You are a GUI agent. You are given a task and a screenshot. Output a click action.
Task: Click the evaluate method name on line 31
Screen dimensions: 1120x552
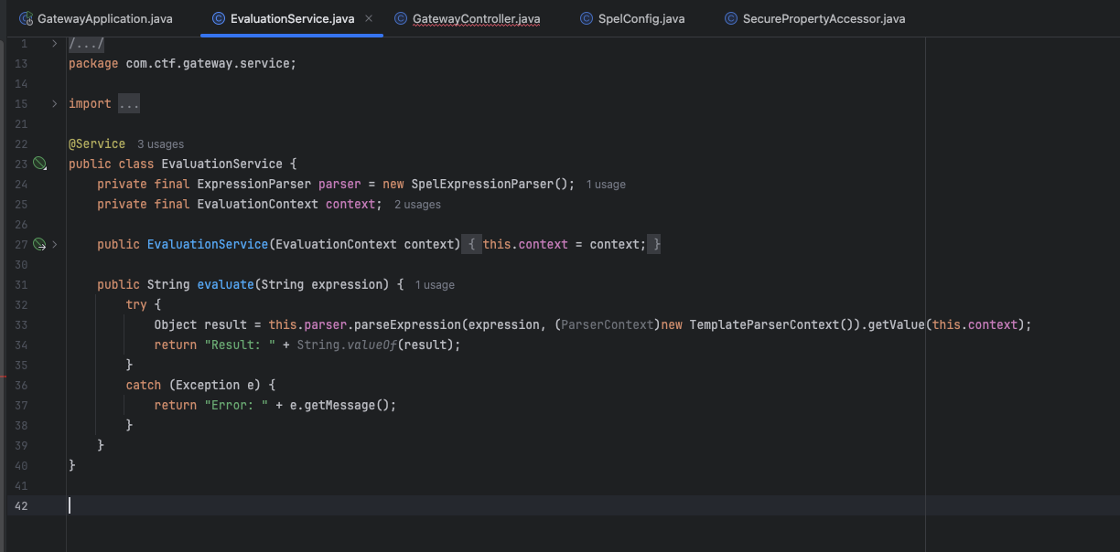tap(225, 284)
